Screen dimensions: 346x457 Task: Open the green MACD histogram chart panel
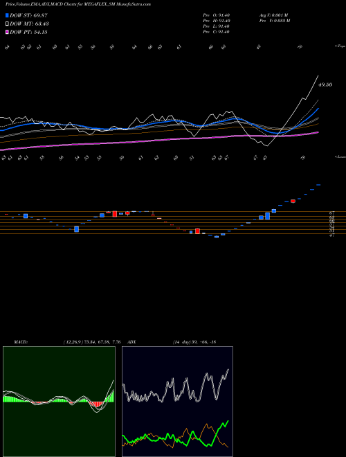59,402
